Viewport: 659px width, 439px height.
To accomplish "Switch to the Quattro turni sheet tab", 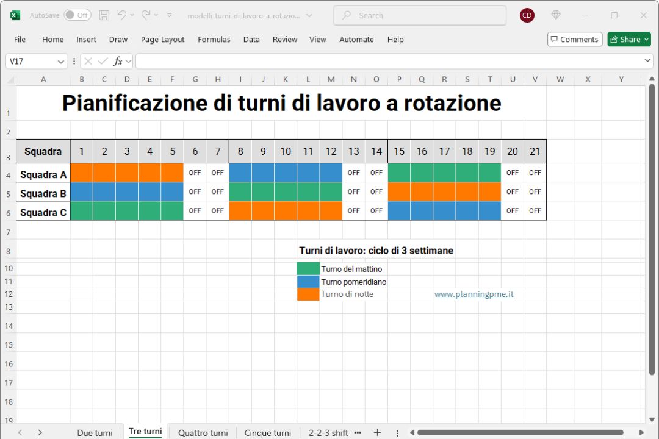I will [203, 433].
